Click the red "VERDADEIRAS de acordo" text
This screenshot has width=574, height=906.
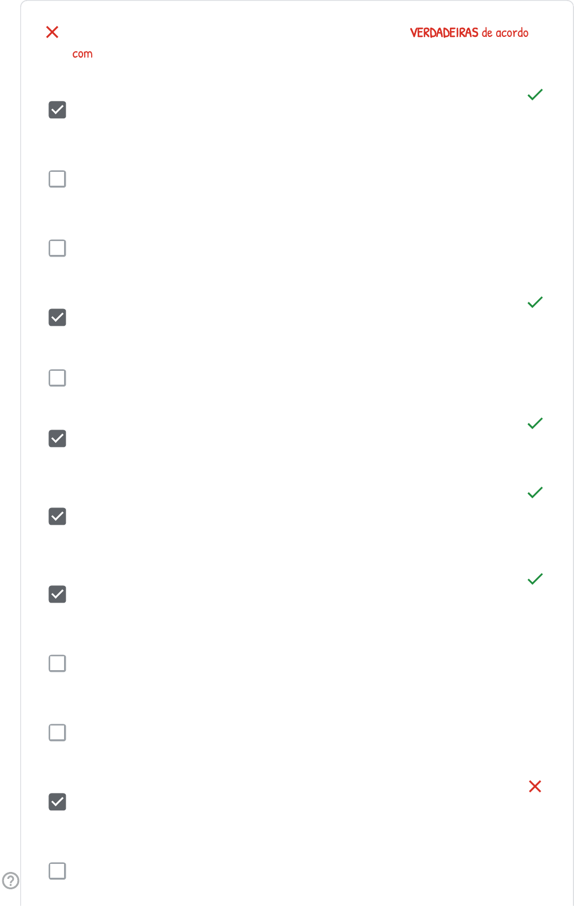point(469,33)
